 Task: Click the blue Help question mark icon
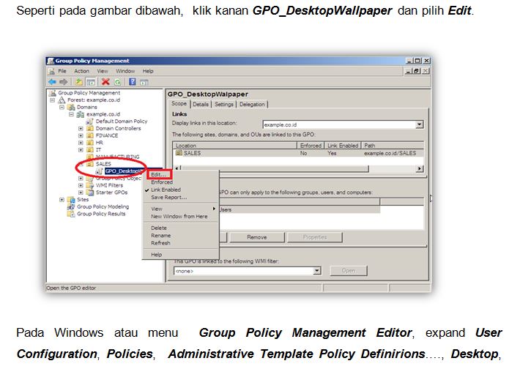[x=133, y=81]
